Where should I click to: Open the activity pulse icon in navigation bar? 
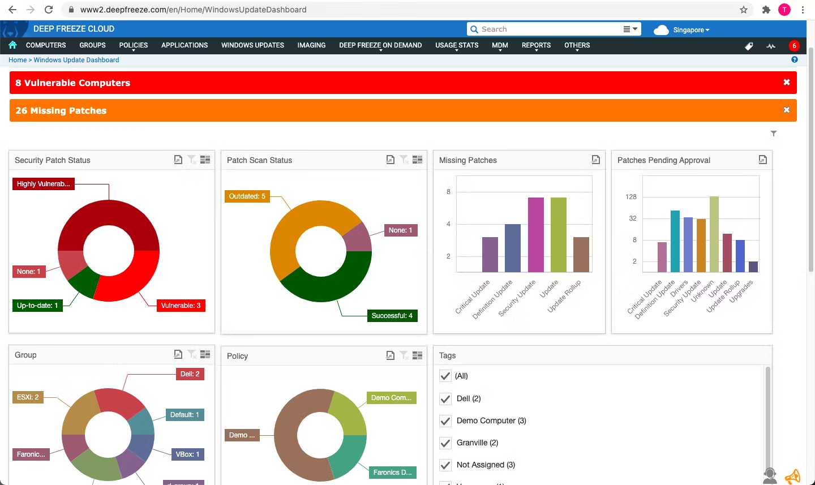[771, 46]
